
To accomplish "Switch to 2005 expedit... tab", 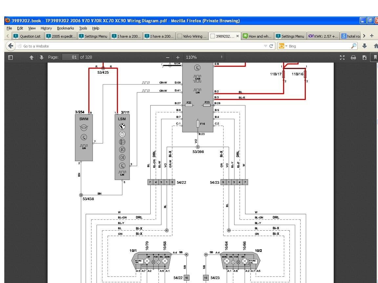I will pos(61,36).
